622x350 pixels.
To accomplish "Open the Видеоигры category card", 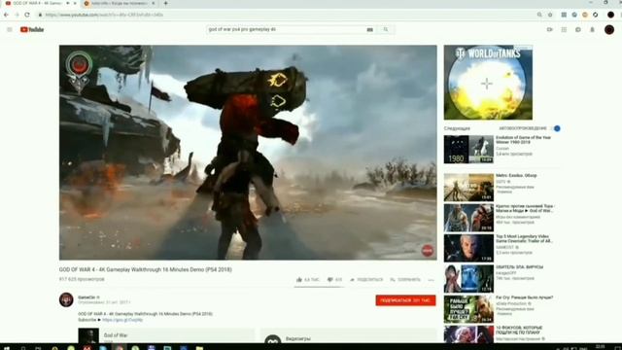I will pos(348,335).
